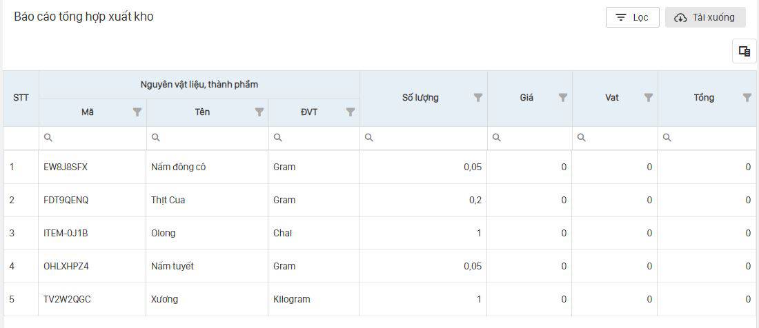Open the column chooser icon
Image resolution: width=759 pixels, height=328 pixels.
point(745,51)
